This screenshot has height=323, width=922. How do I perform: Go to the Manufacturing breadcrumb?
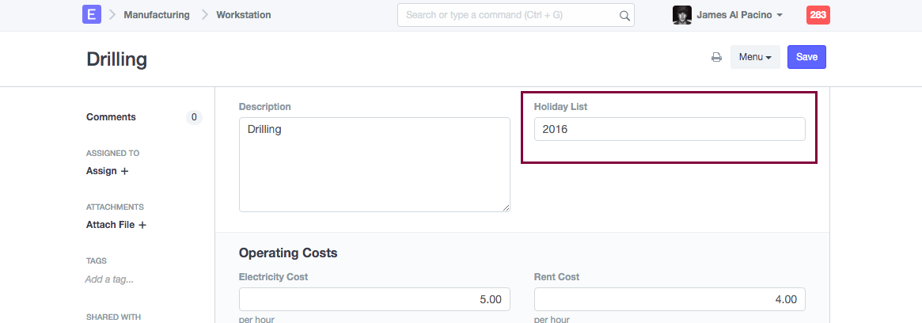[x=157, y=15]
